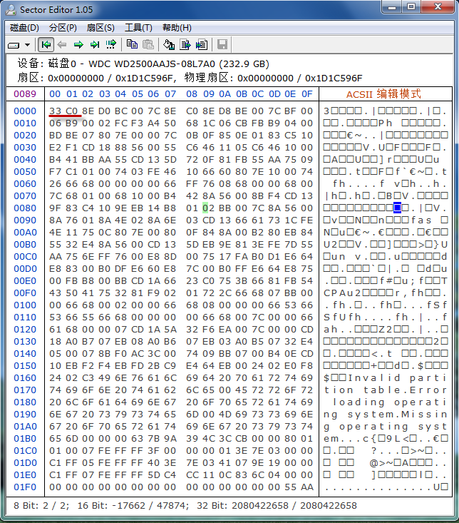Open the 磁盘(D) menu
Viewport: 459px width, 523px height.
24,28
